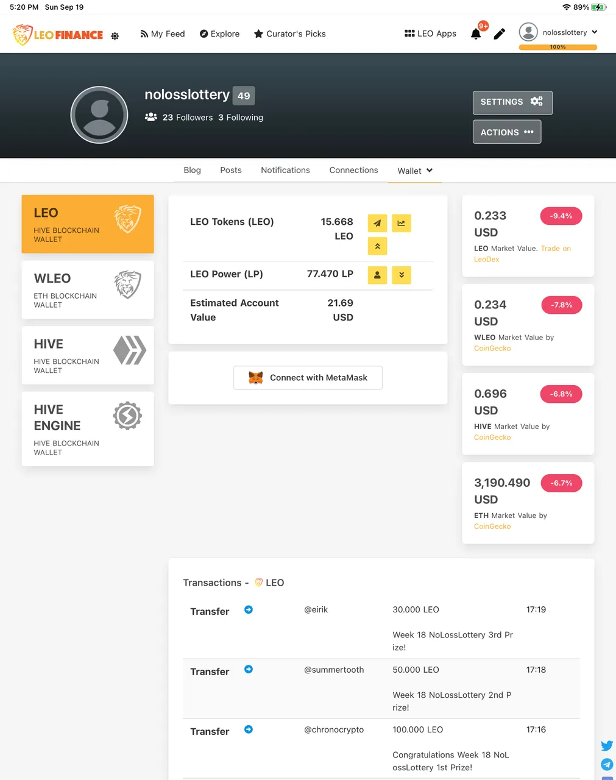This screenshot has height=780, width=616.
Task: Switch to the Blog tab
Action: pyautogui.click(x=192, y=170)
